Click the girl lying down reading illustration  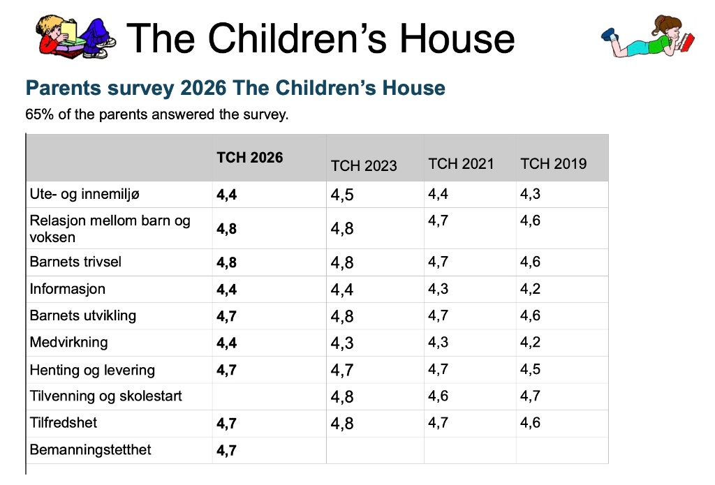650,38
